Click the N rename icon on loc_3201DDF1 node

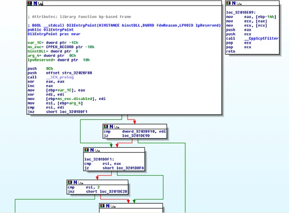92,150
